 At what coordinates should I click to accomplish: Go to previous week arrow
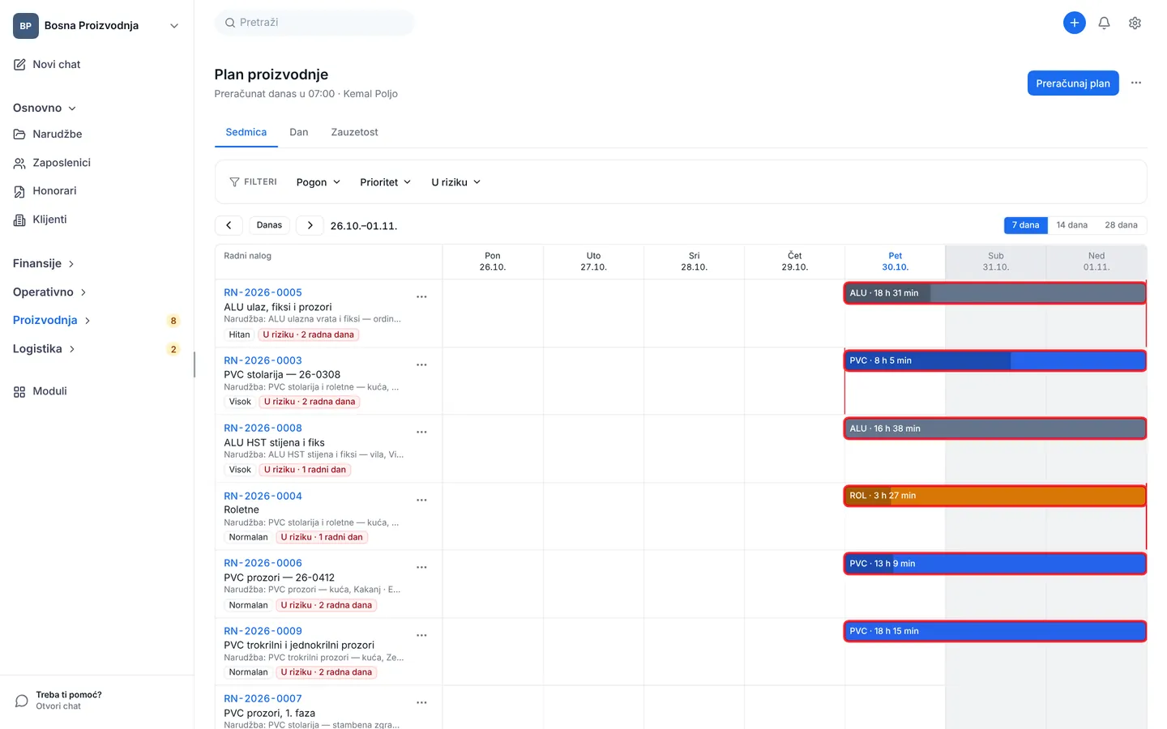pyautogui.click(x=229, y=225)
